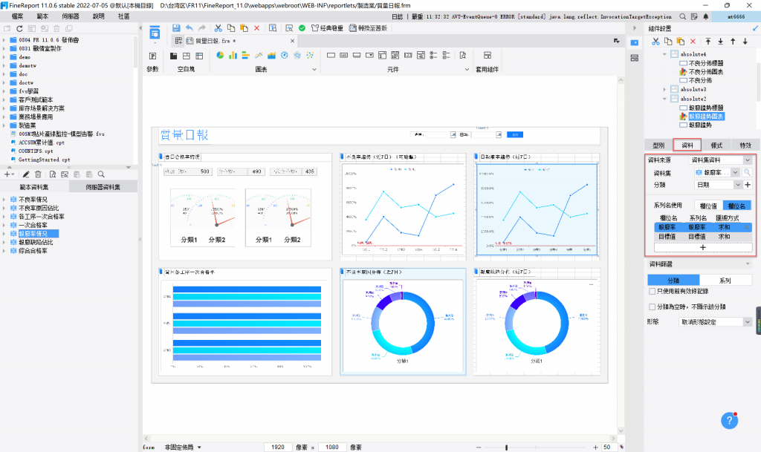This screenshot has width=761, height=452.
Task: Click the 经典稳重 theme button
Action: click(327, 28)
